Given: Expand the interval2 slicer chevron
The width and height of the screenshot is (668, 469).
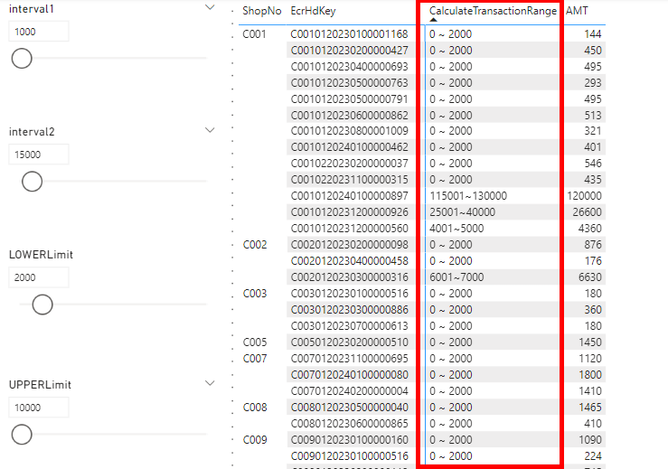Looking at the screenshot, I should click(210, 130).
